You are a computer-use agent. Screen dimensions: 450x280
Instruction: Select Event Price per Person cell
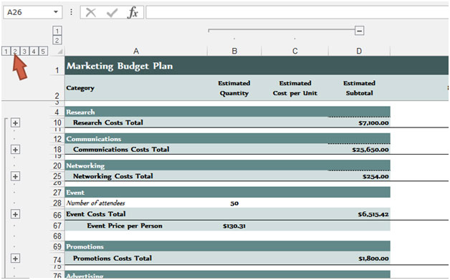click(x=136, y=226)
